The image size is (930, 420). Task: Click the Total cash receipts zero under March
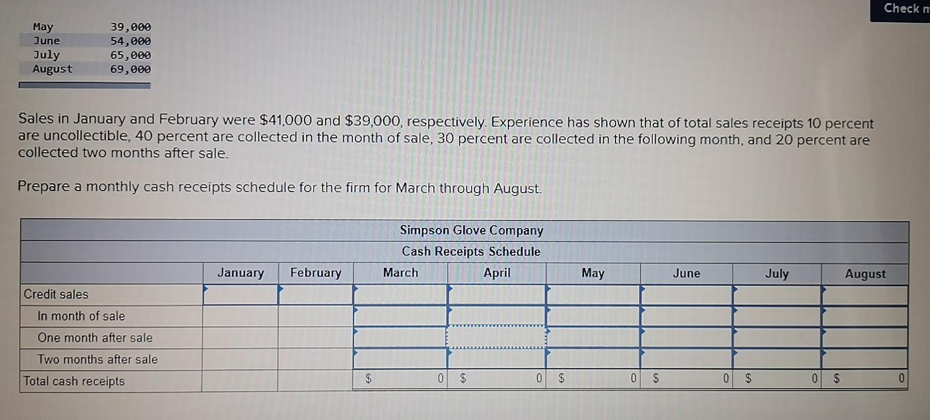click(440, 379)
